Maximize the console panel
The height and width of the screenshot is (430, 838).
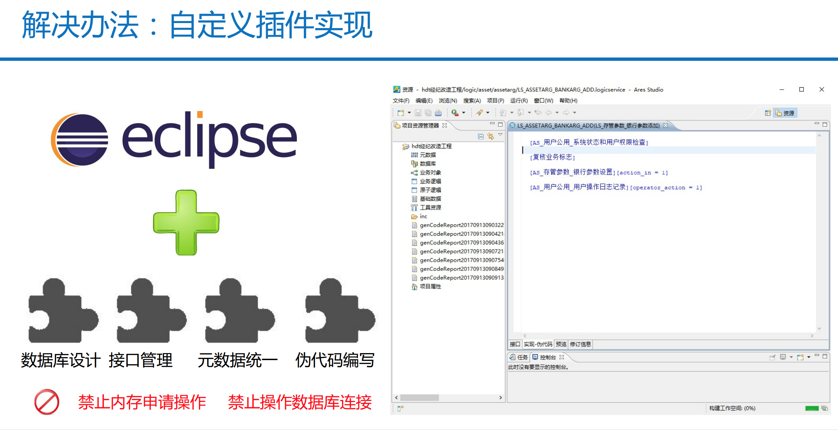[825, 356]
